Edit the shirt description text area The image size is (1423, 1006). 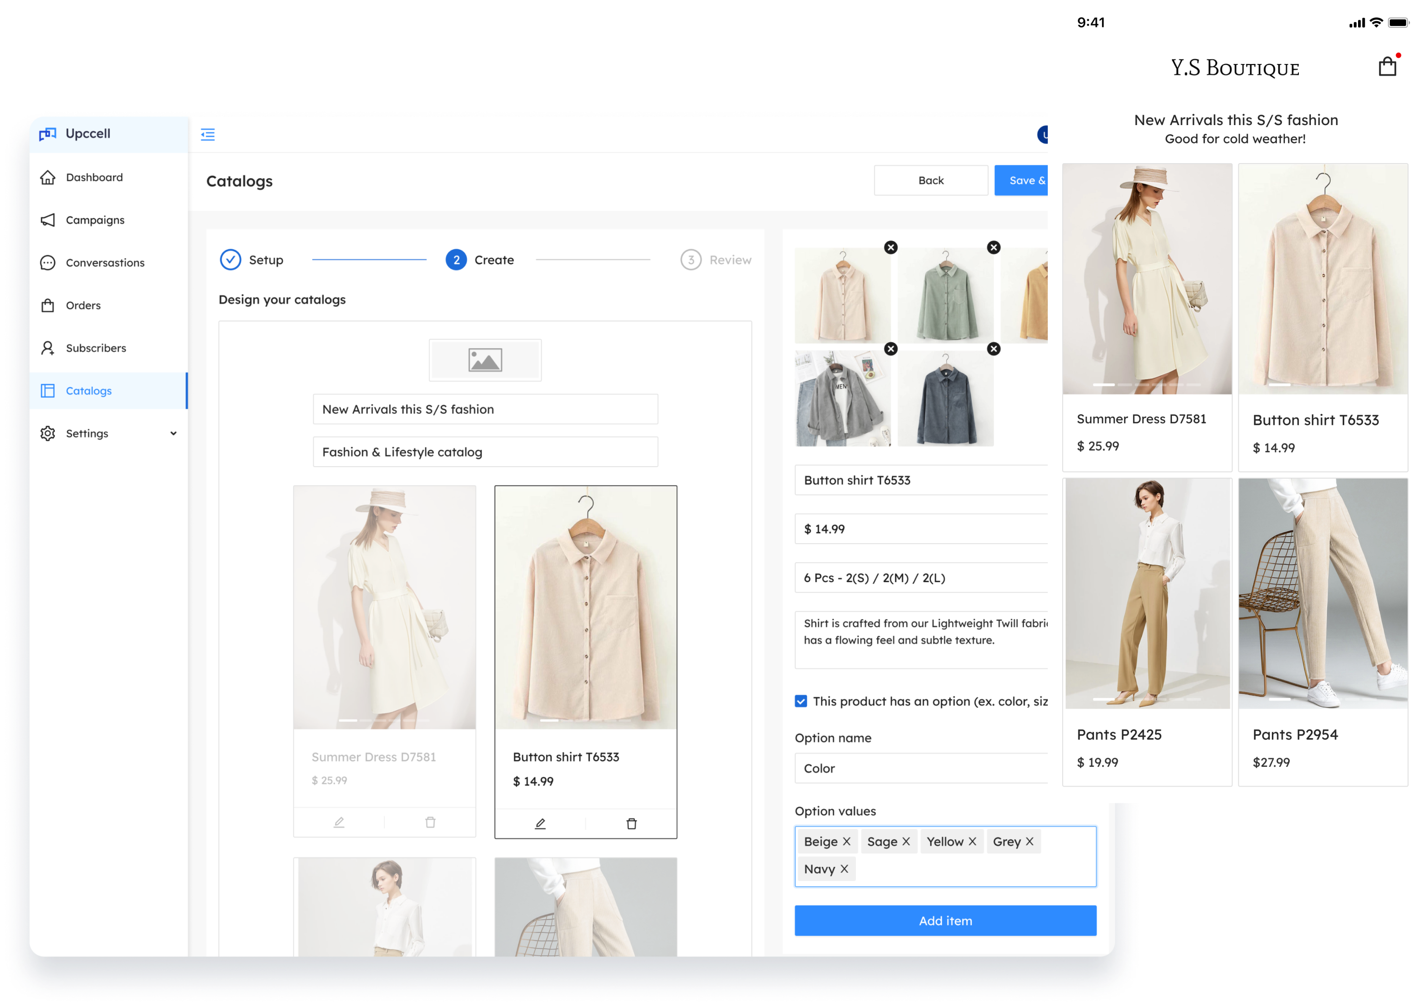(x=921, y=640)
